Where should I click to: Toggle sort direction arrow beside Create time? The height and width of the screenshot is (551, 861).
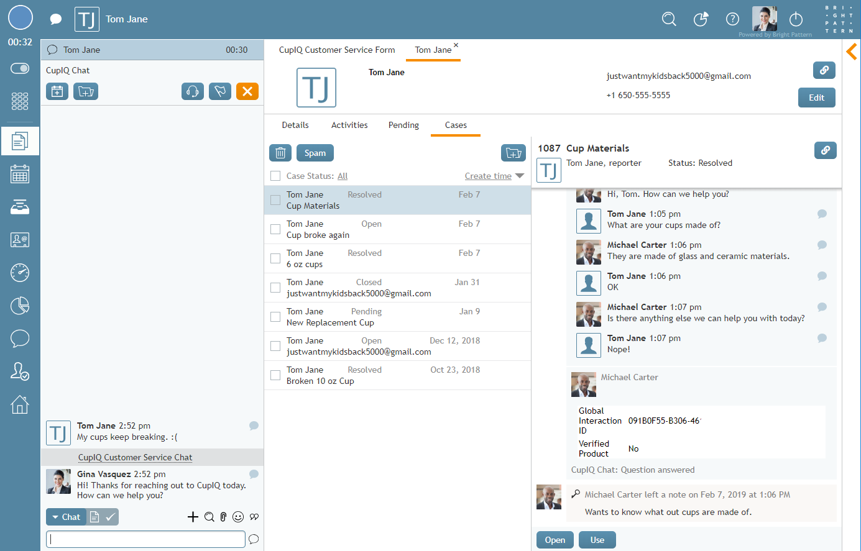tap(520, 176)
